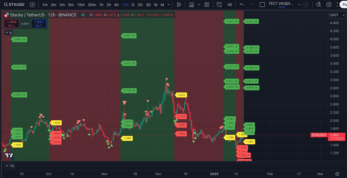The width and height of the screenshot is (347, 178).
Task: Click the yellow 1.566 price label
Action: 127,138
